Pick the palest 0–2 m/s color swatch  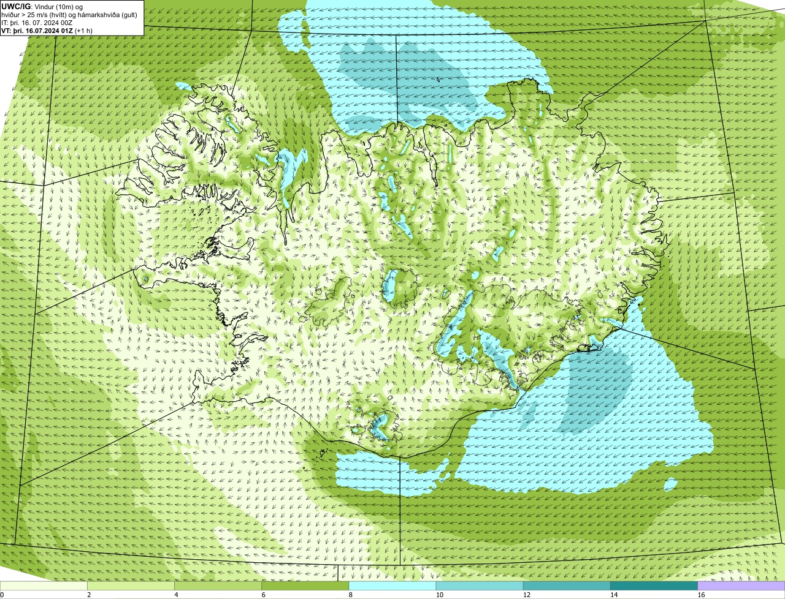(44, 586)
